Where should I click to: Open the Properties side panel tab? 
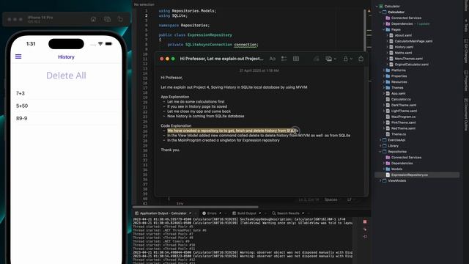[466, 81]
